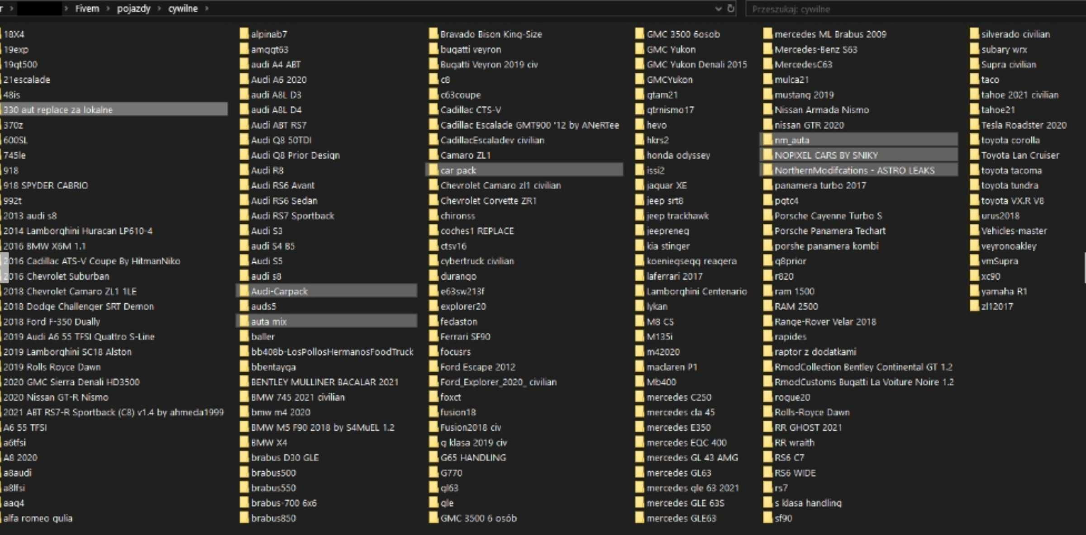Select 'Ford_Explorer_2020_ civilian' folder name

(x=498, y=382)
